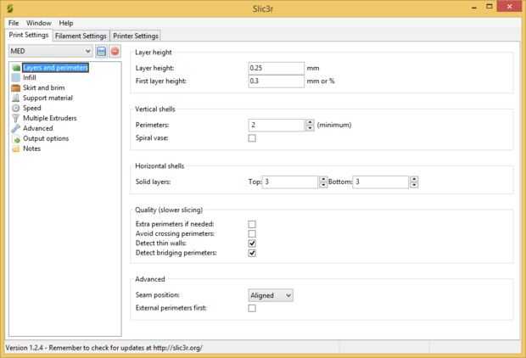Open Advanced in the settings tree
Viewport: 526px width, 358px height.
pos(38,128)
